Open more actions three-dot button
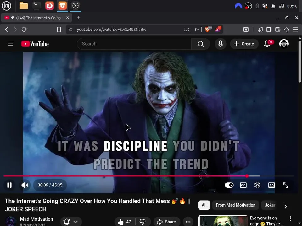The height and width of the screenshot is (226, 302). tap(188, 222)
